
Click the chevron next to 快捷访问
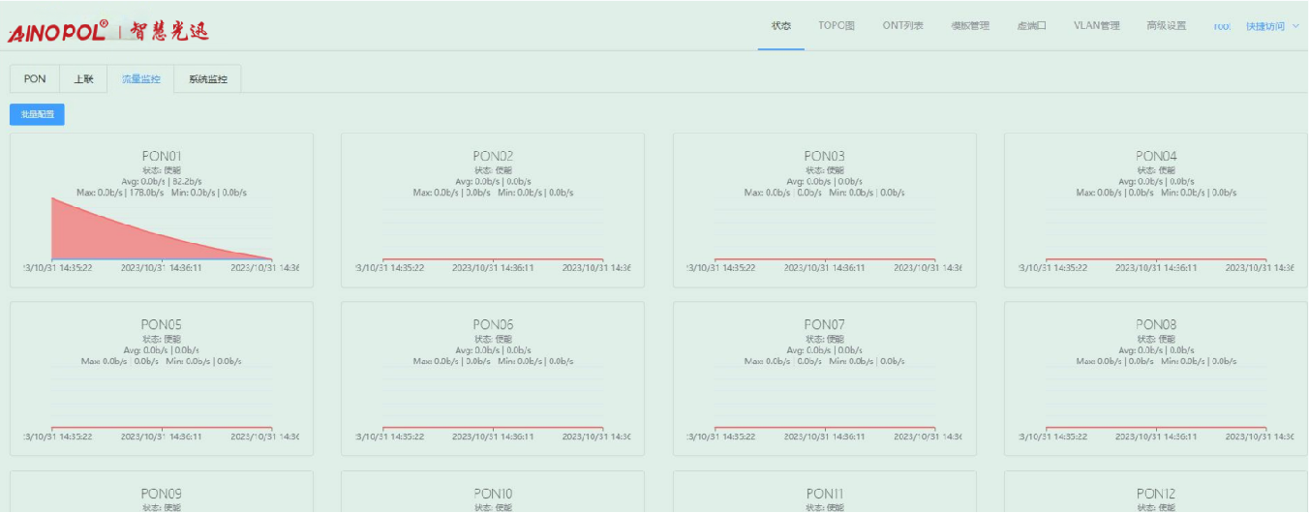coord(1295,26)
